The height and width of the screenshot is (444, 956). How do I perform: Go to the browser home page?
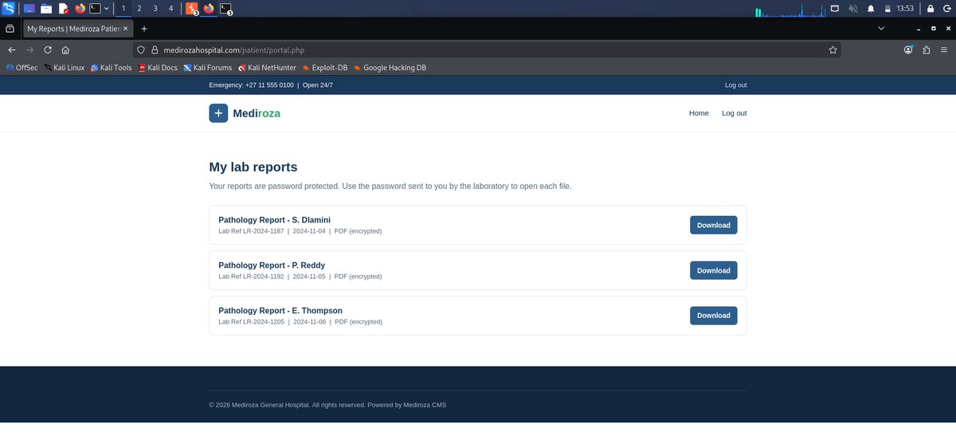[65, 49]
